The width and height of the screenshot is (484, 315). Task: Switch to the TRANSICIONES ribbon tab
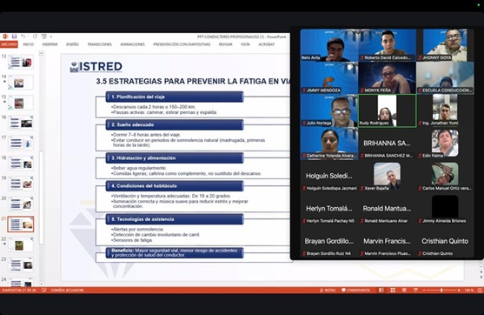point(99,44)
